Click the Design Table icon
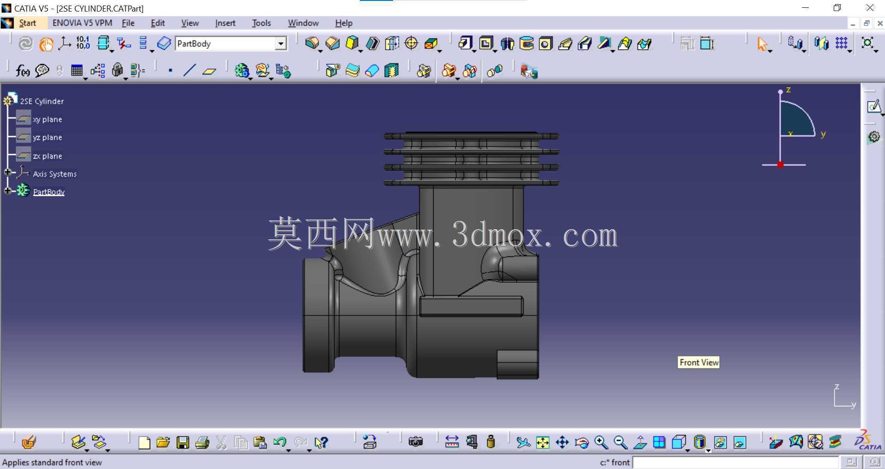Viewport: 885px width, 469px height. tap(77, 71)
